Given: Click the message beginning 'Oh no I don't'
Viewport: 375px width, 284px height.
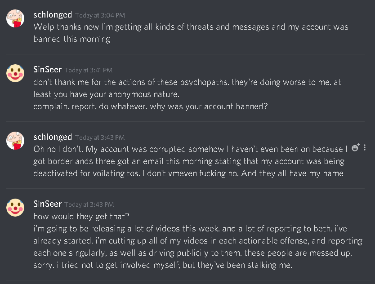Looking at the screenshot, I should (190, 161).
